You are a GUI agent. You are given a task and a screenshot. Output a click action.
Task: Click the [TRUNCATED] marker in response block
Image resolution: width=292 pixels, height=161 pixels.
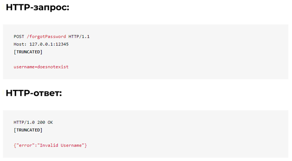(28, 130)
